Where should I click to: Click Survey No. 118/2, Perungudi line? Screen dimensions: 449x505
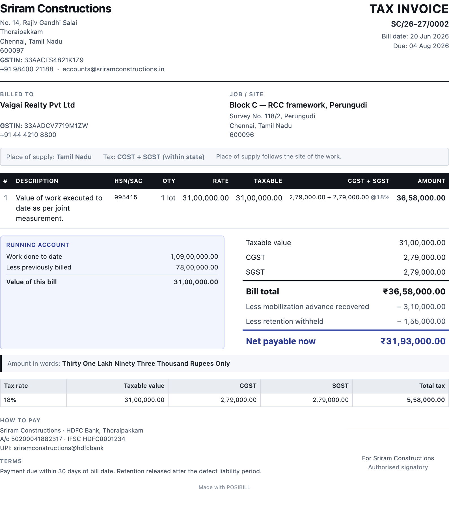[x=272, y=116]
